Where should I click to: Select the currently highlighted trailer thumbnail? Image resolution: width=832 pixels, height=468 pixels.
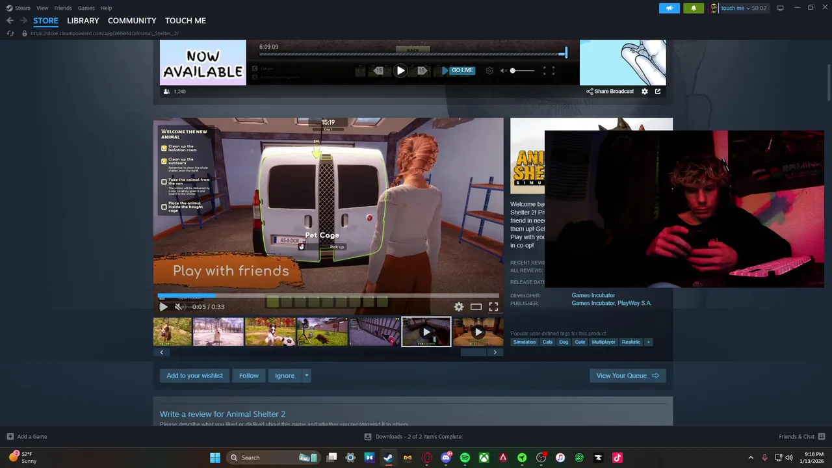click(x=426, y=331)
